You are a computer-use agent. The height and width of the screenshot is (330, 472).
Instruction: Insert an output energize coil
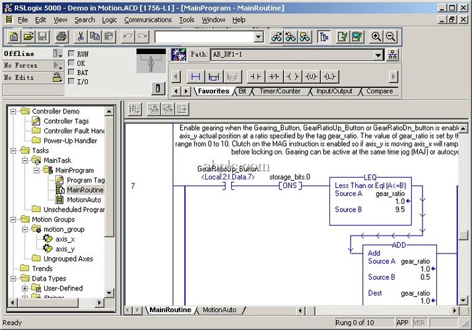(292, 77)
